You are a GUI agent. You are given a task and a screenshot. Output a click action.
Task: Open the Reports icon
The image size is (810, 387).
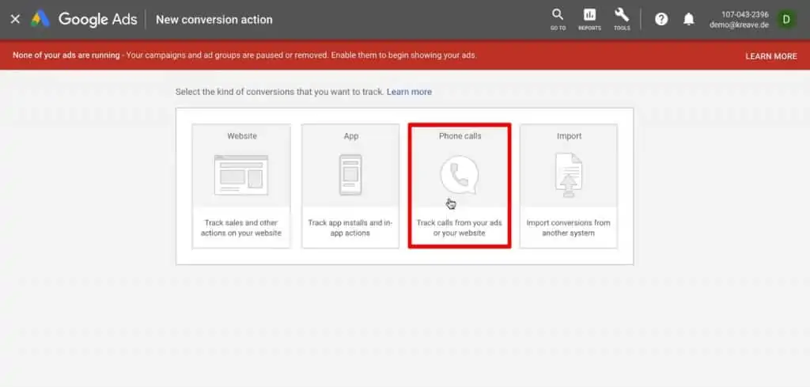pos(589,20)
